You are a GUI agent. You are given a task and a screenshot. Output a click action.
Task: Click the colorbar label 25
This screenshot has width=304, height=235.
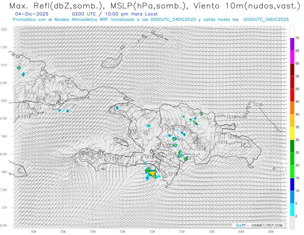[x=297, y=153]
